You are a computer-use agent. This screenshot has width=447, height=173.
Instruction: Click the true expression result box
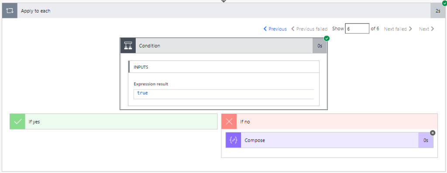pos(224,94)
